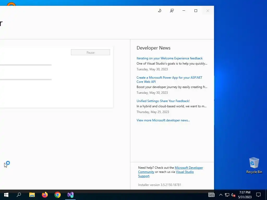Close the Visual Studio Installer window
The width and height of the screenshot is (267, 200).
click(208, 11)
